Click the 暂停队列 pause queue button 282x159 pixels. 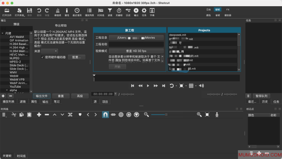[261, 96]
